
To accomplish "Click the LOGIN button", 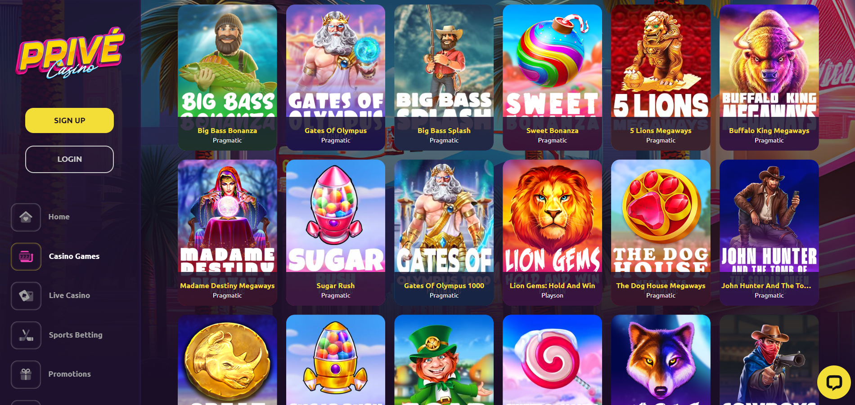I will click(69, 159).
